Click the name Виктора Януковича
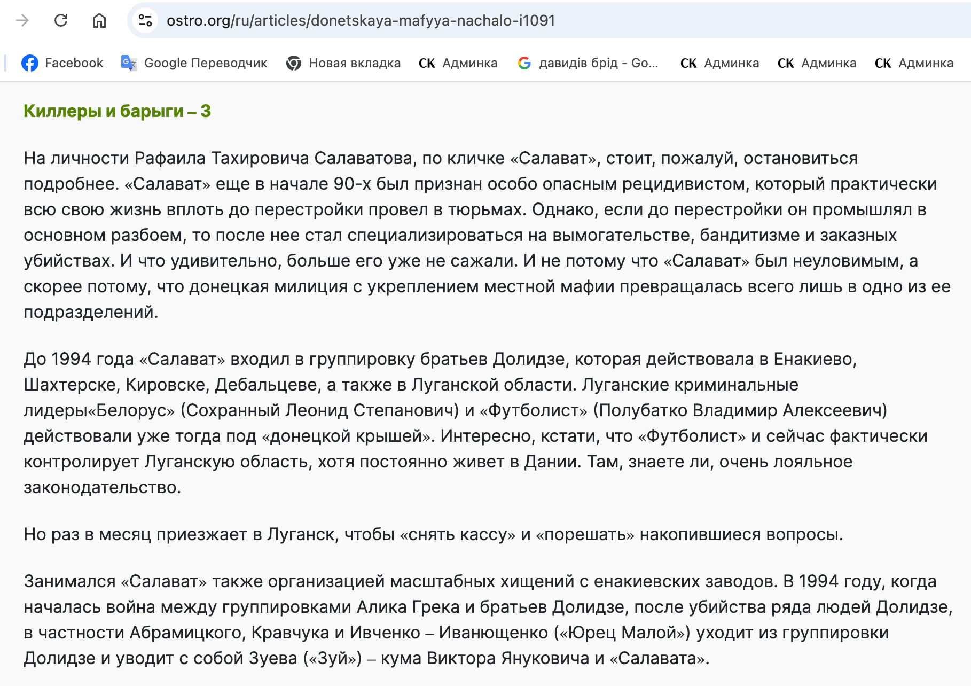This screenshot has height=686, width=971. tap(508, 658)
